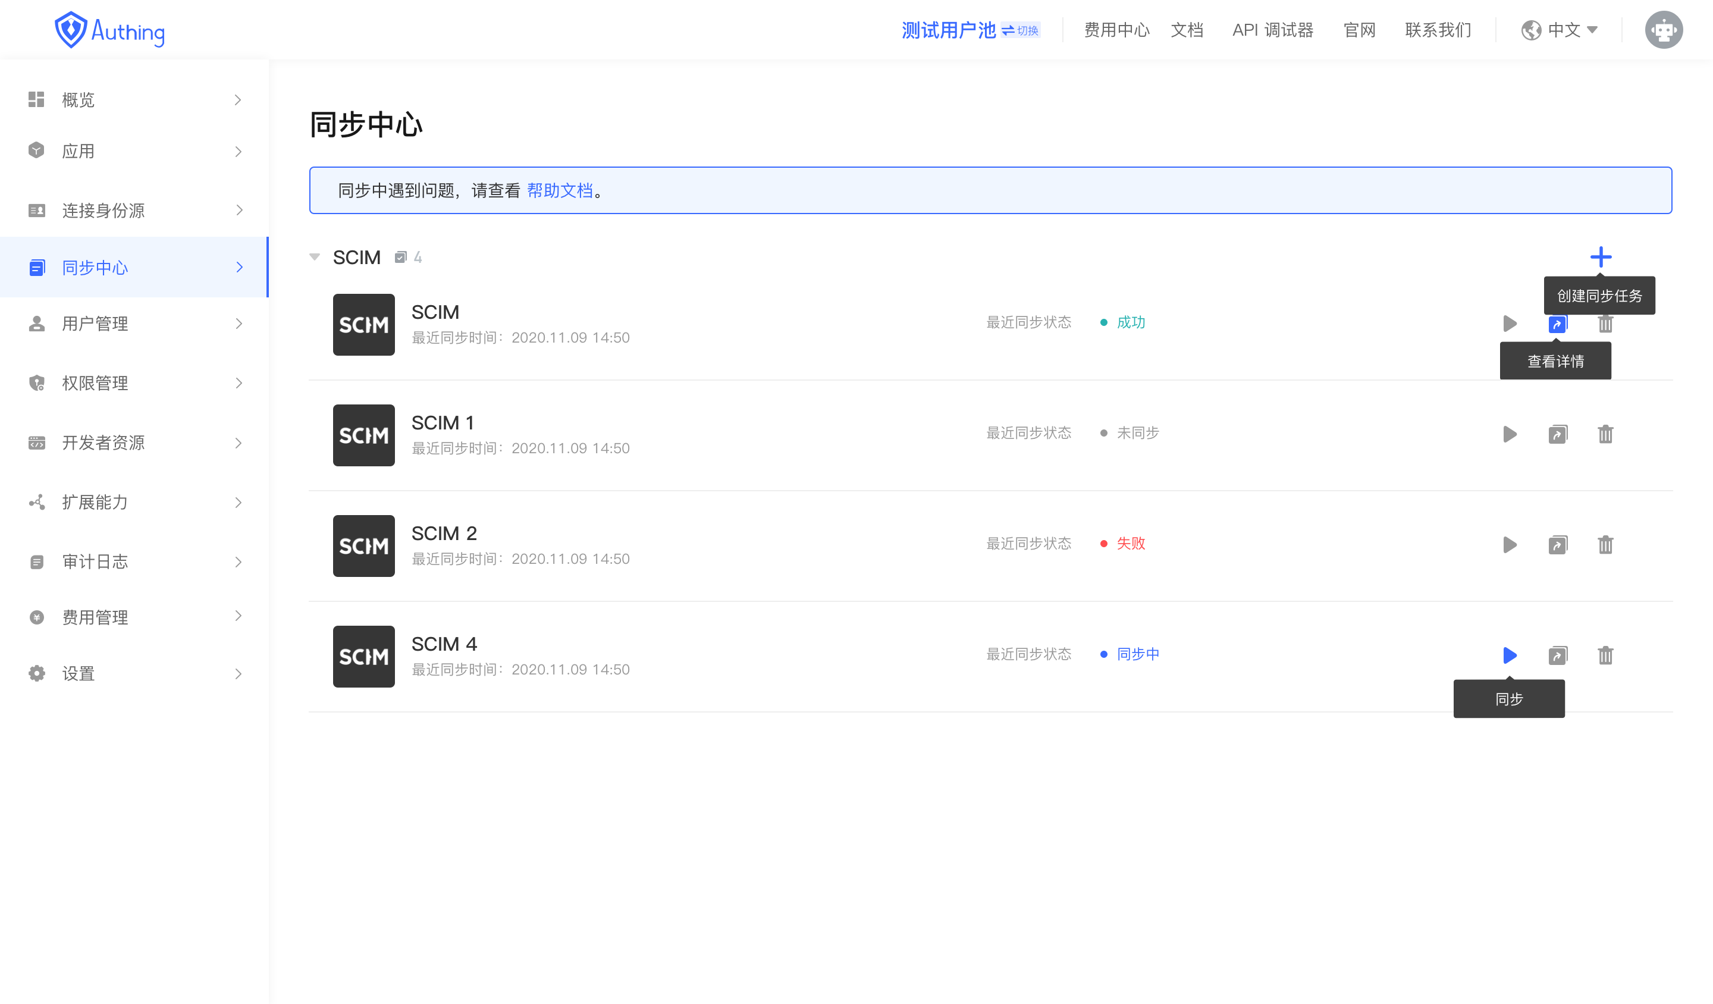Click the play icon for SCIM 1
This screenshot has width=1713, height=1004.
click(x=1509, y=434)
